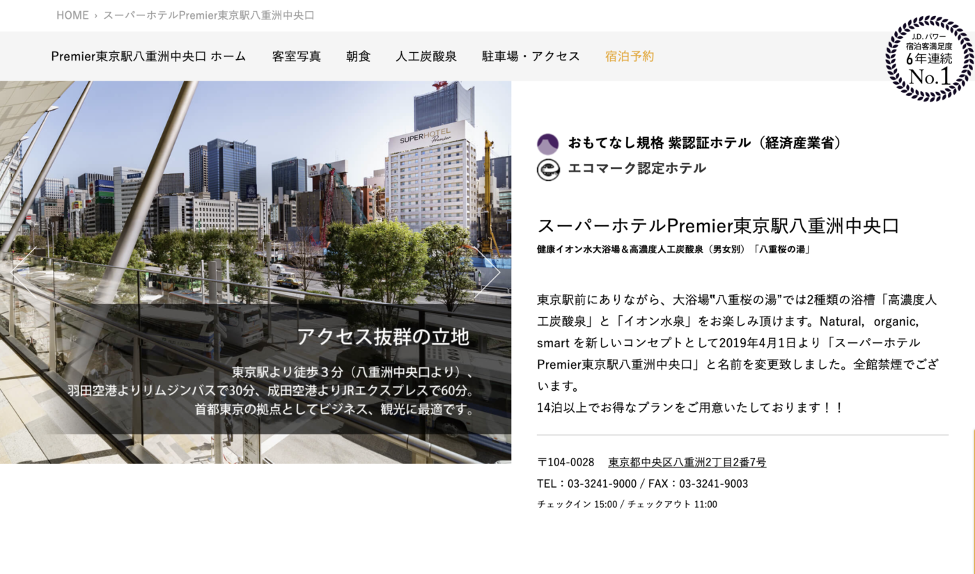
Task: Click the purple おもてなし規格 certification icon
Action: 548,144
